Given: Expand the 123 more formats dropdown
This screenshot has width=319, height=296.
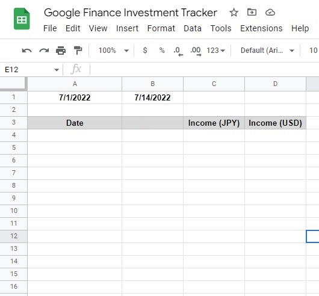Looking at the screenshot, I should tap(215, 51).
